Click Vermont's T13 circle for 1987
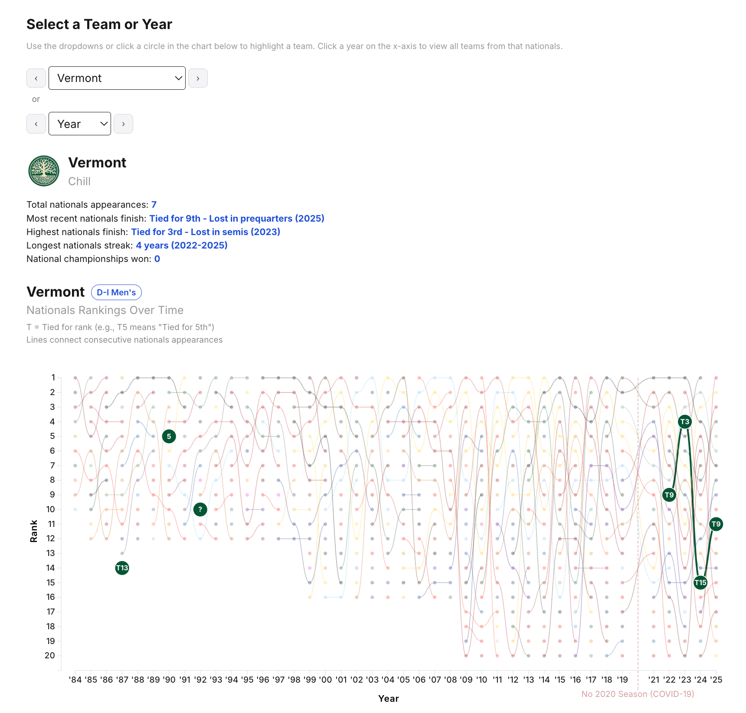 pyautogui.click(x=122, y=568)
